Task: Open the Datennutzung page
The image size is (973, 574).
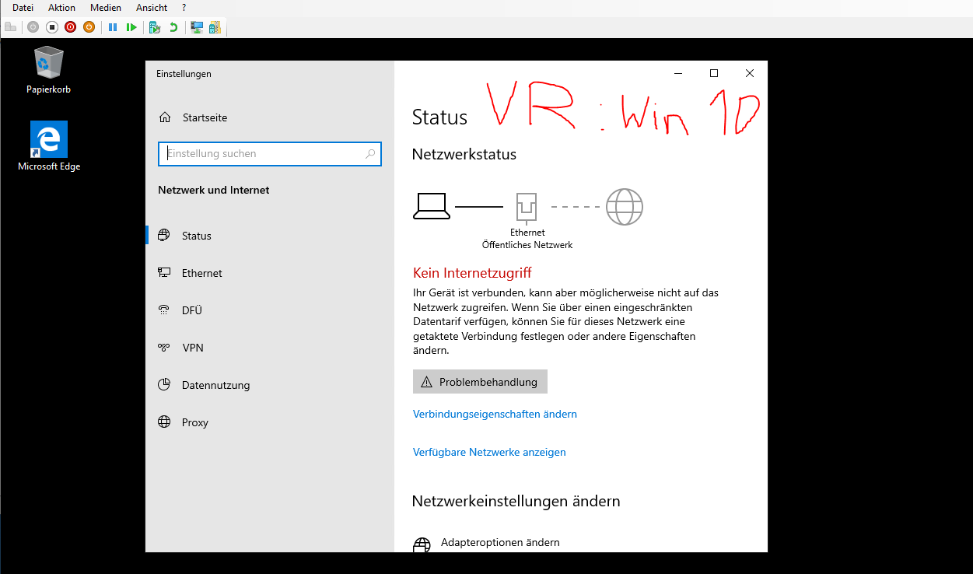Action: click(x=270, y=385)
